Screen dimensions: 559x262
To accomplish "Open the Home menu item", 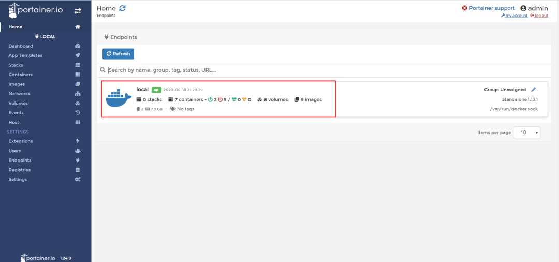I will (x=16, y=27).
